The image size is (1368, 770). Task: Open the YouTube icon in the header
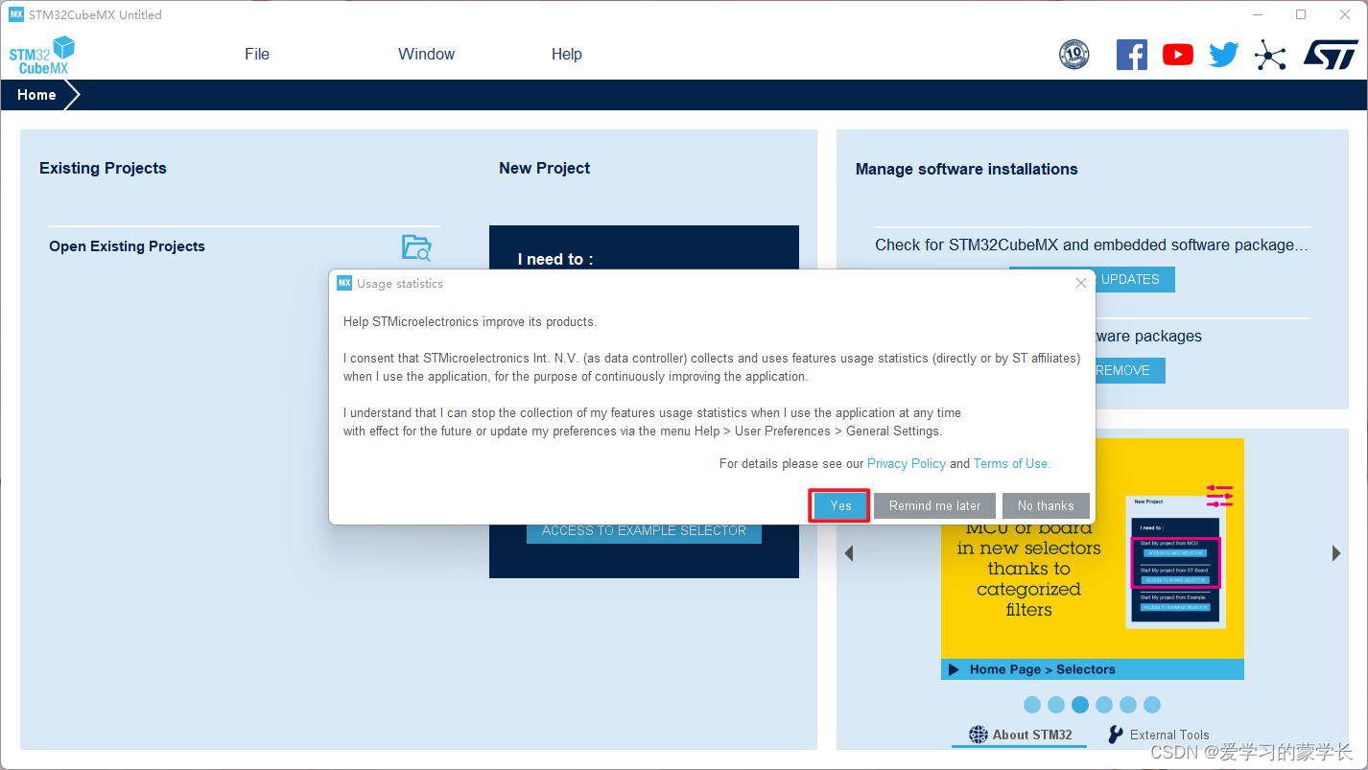click(1178, 55)
